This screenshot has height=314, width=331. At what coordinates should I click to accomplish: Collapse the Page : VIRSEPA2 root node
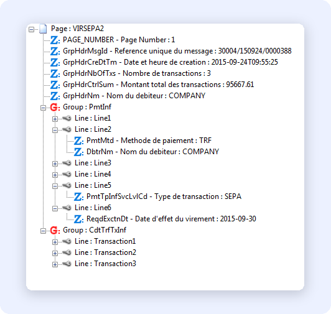[31, 29]
